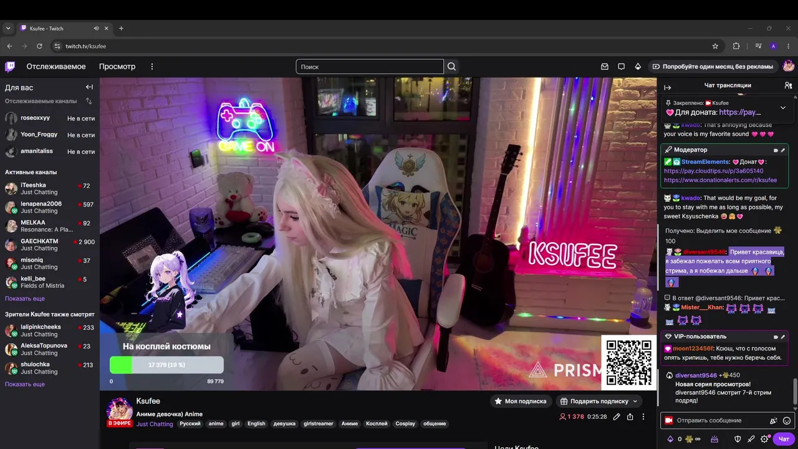Screen dimensions: 798x449
Task: Click Ksufee's channel avatar below the stream
Action: pos(119,410)
